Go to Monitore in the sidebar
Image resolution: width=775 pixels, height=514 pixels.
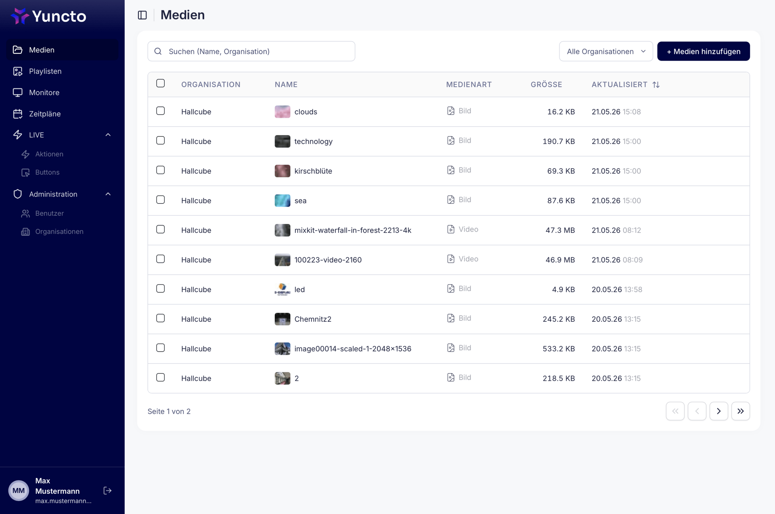click(62, 92)
